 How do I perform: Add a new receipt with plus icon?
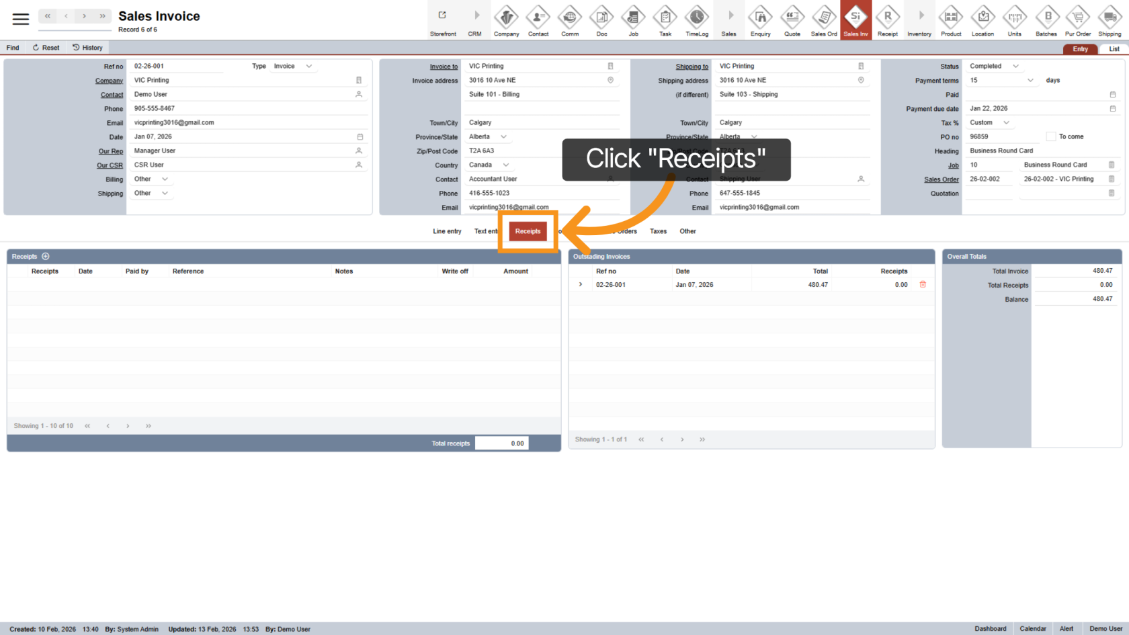[46, 257]
